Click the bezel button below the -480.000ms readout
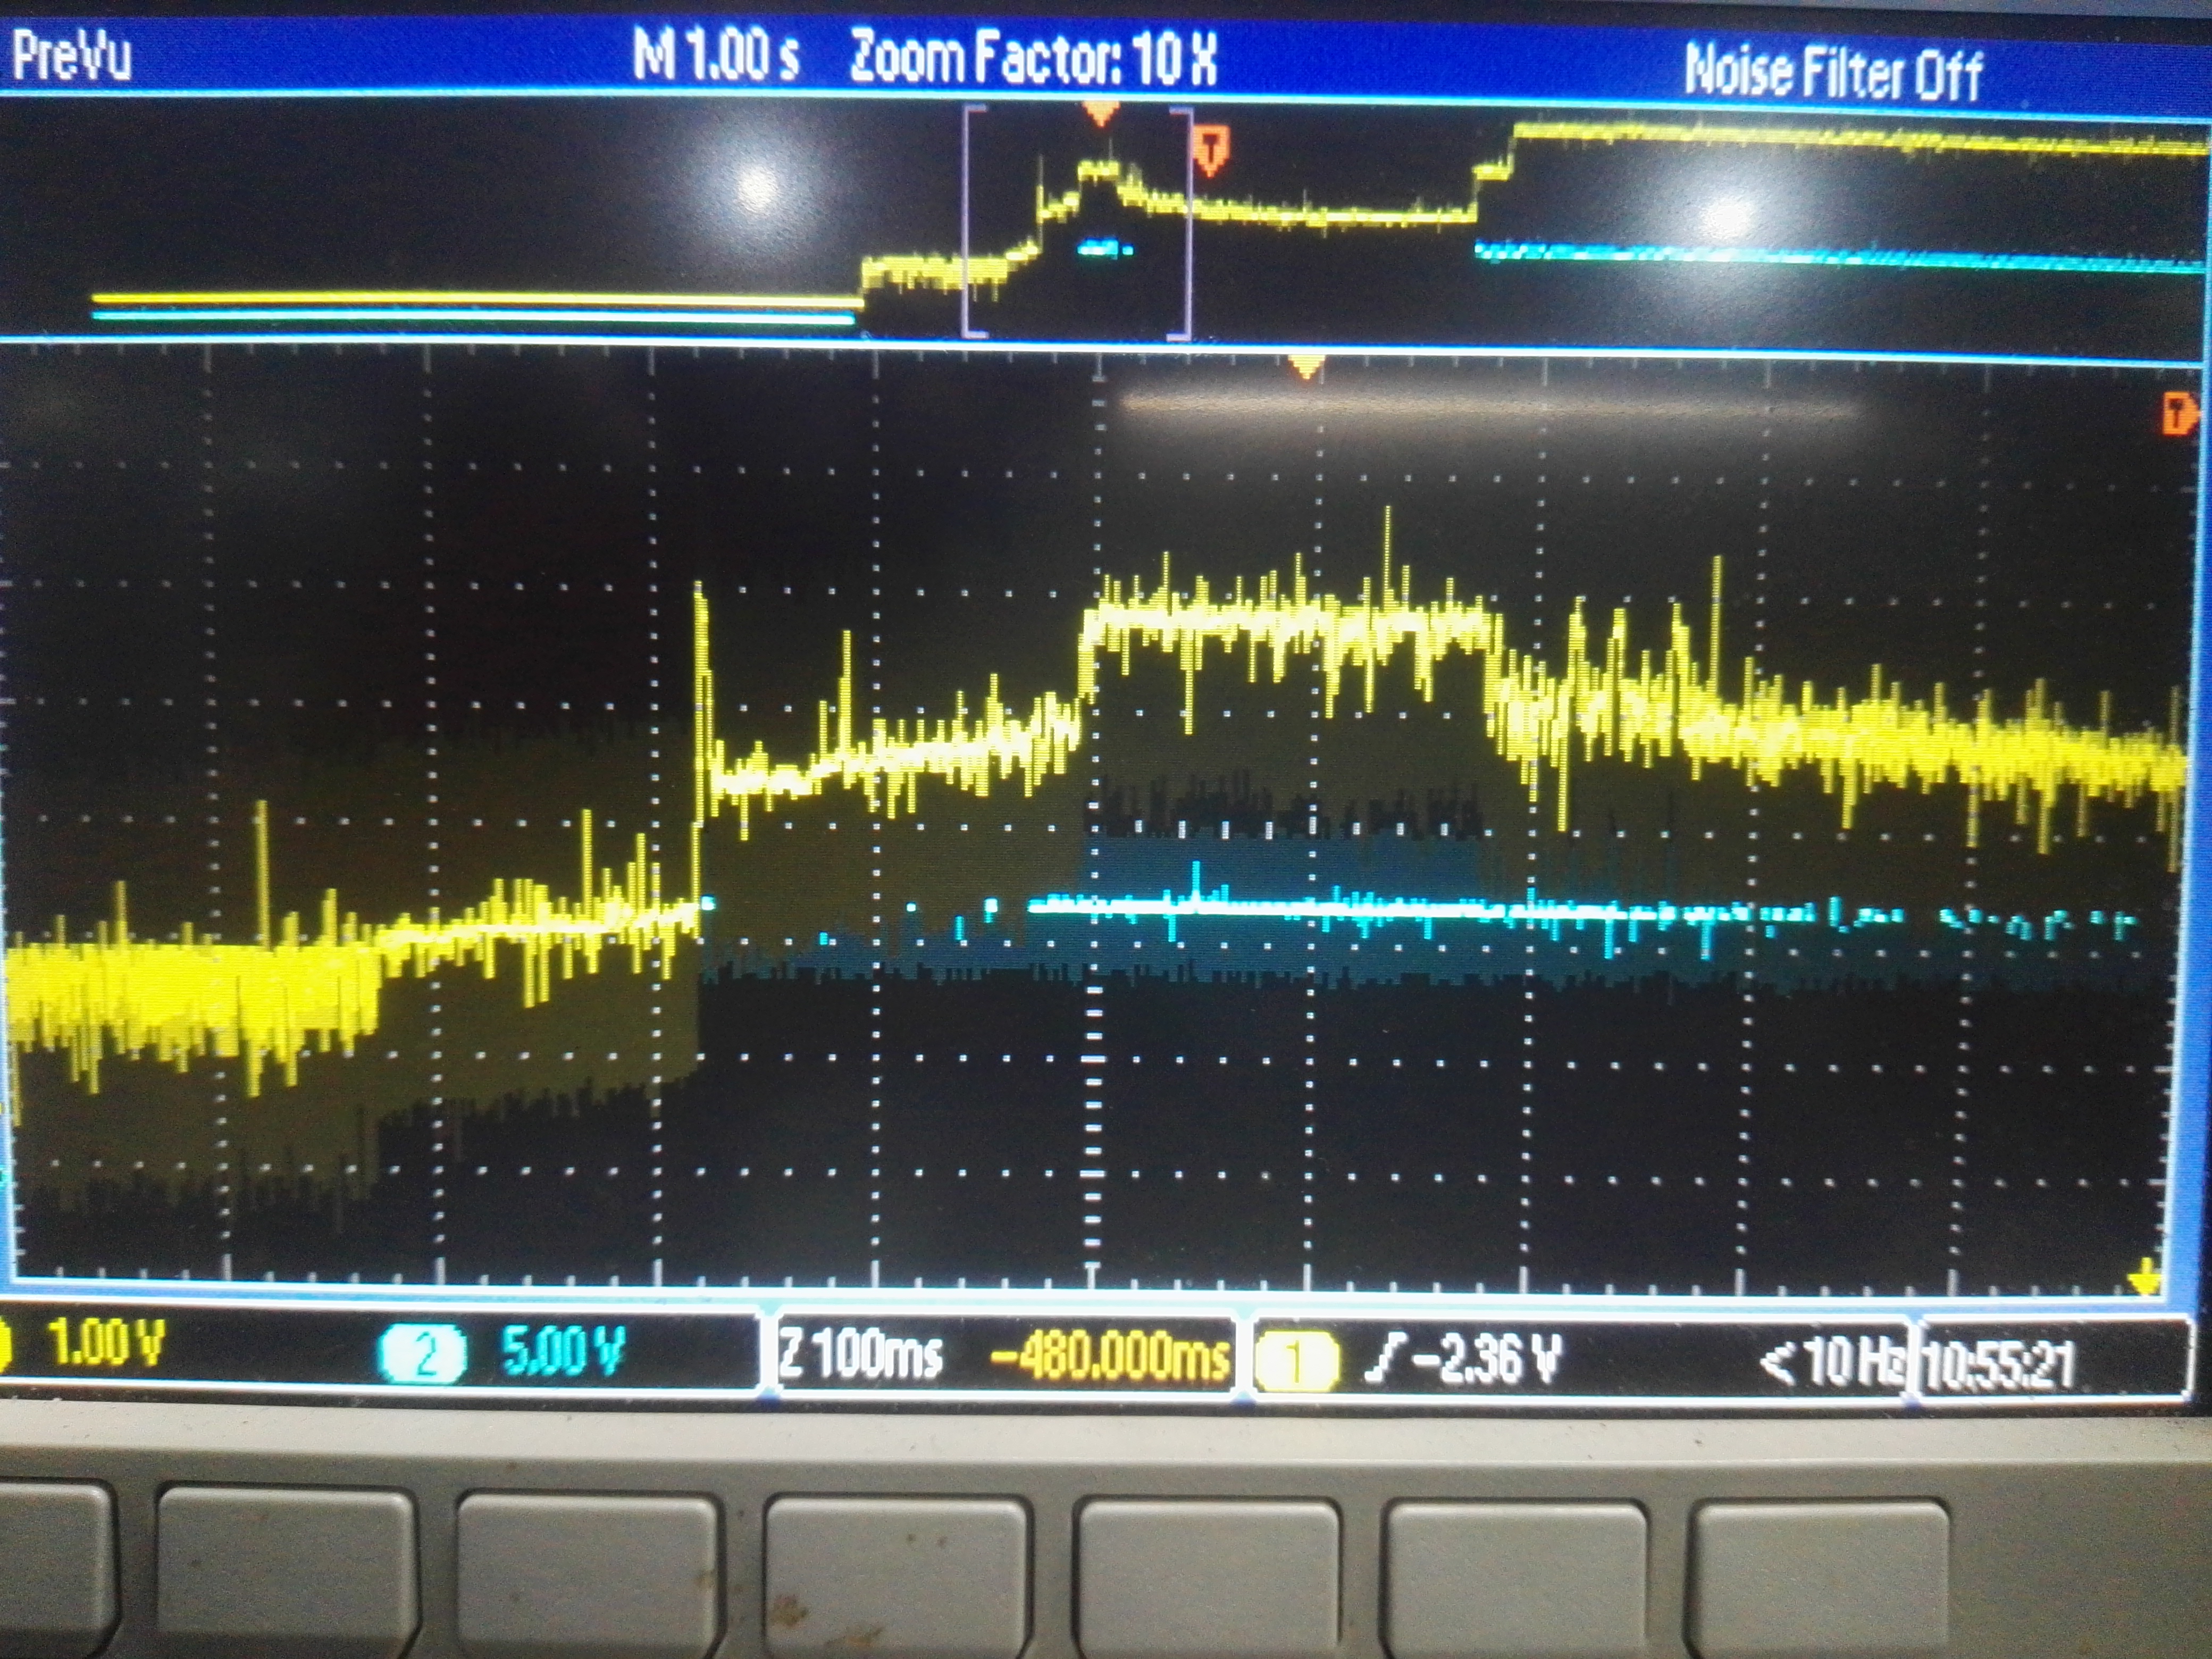2212x1659 pixels. tap(1208, 1578)
